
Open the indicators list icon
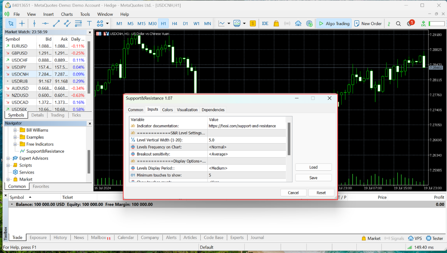pos(237,23)
